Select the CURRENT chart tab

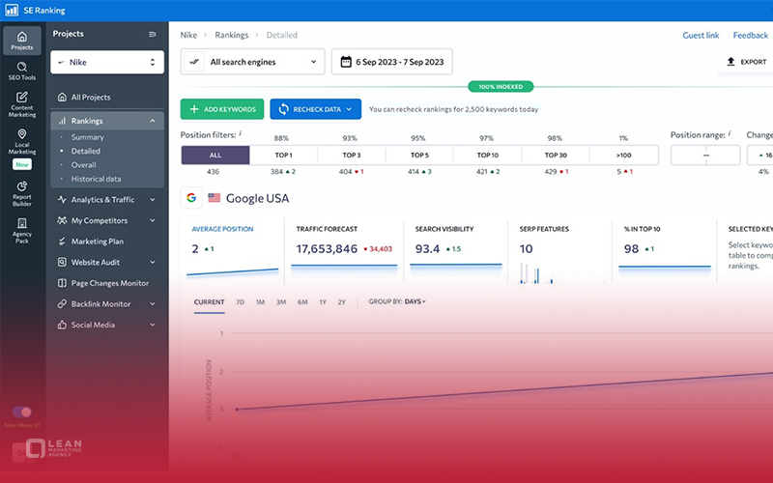(x=209, y=302)
